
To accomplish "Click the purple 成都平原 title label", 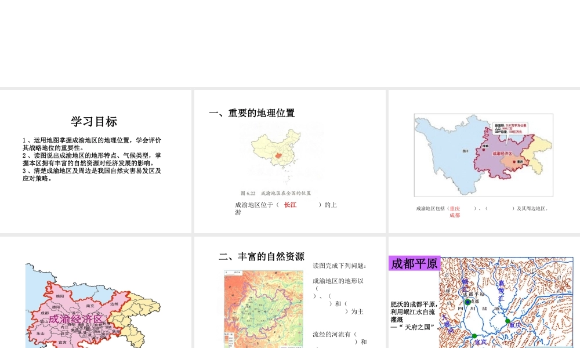I will coord(414,264).
